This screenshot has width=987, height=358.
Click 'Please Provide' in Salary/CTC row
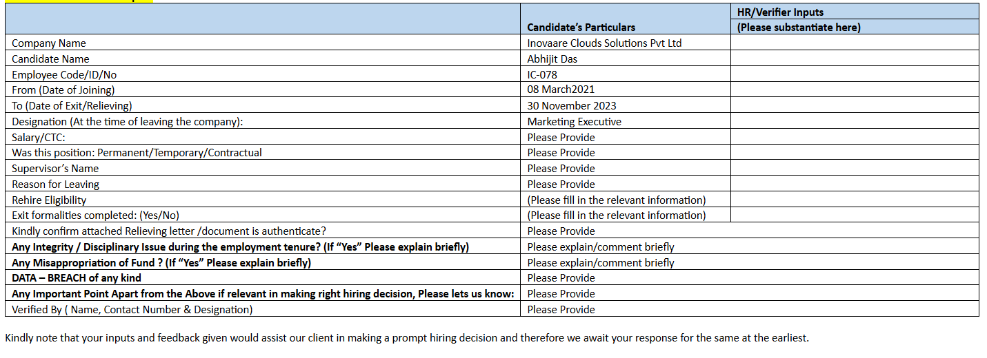pyautogui.click(x=561, y=137)
